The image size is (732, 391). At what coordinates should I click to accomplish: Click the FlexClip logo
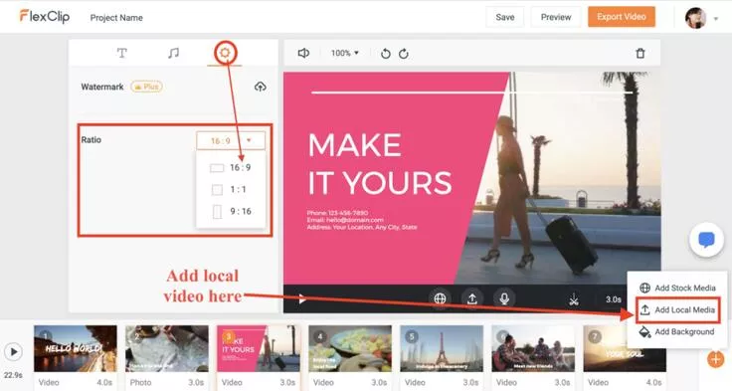tap(45, 17)
